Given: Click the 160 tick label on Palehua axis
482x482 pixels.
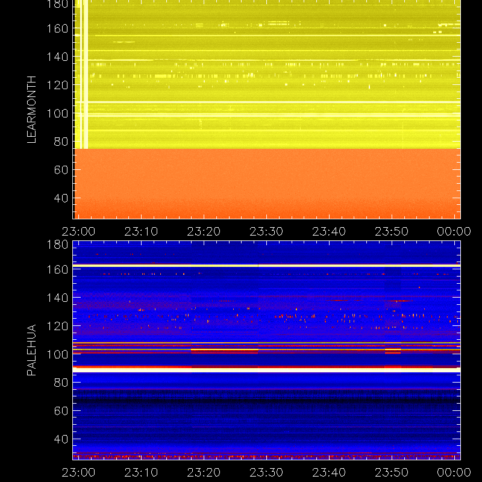Looking at the screenshot, I should tap(57, 269).
